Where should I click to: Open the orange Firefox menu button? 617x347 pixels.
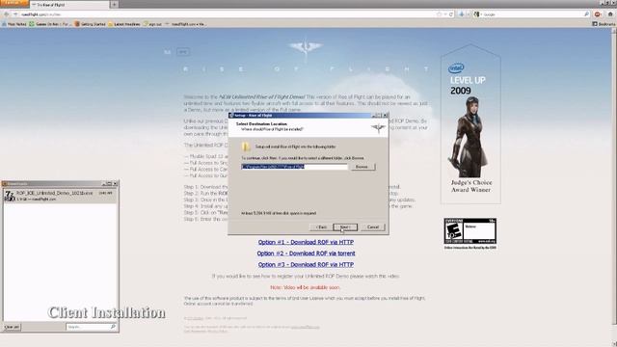tap(14, 3)
